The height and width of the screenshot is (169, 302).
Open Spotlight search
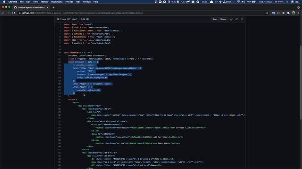287,2
